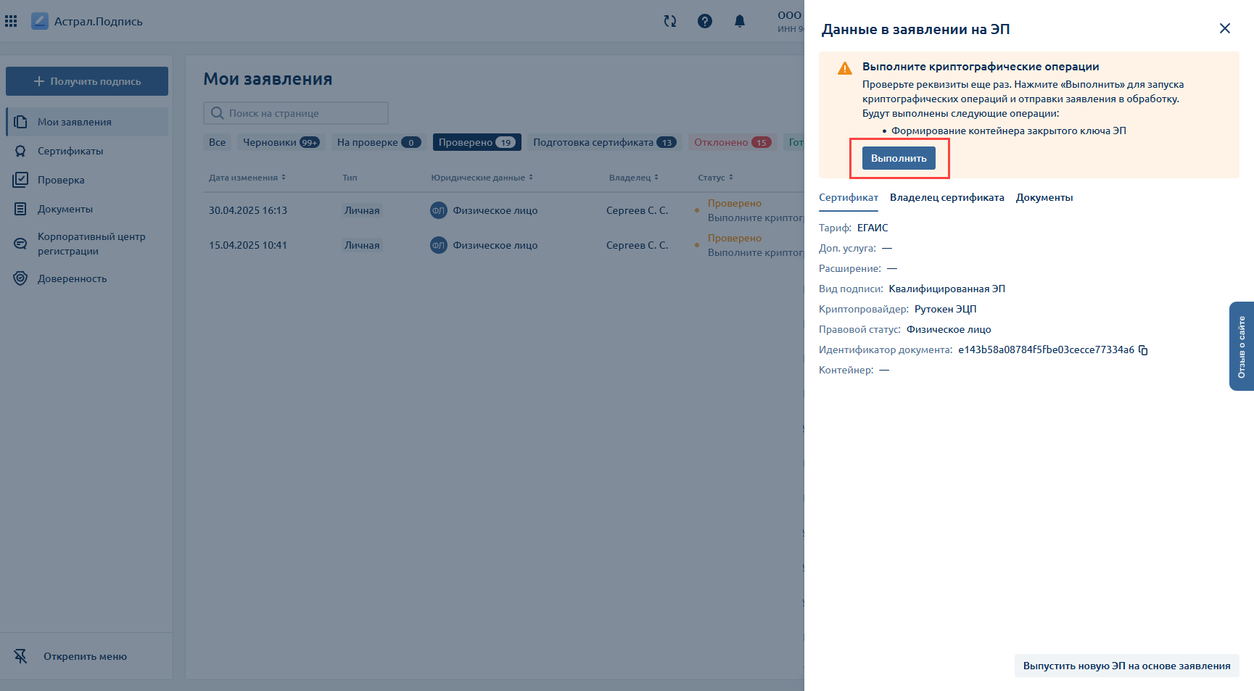Viewport: 1254px width, 691px height.
Task: Sort by Статус column
Action: 715,178
